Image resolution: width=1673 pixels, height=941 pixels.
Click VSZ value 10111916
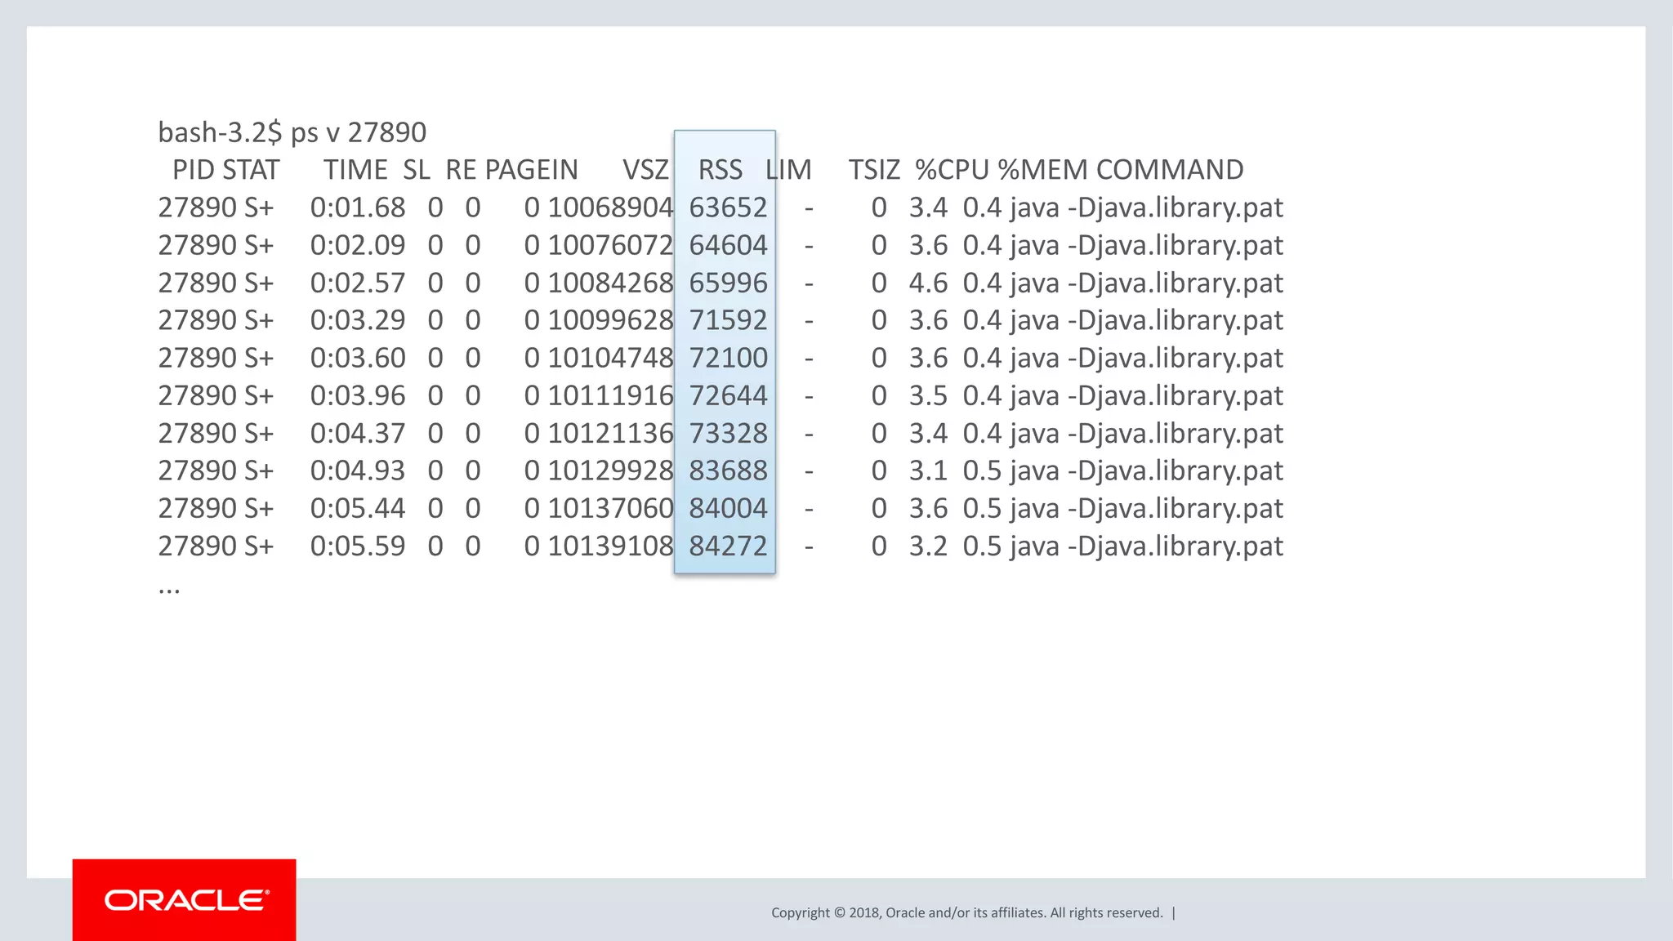click(x=610, y=395)
